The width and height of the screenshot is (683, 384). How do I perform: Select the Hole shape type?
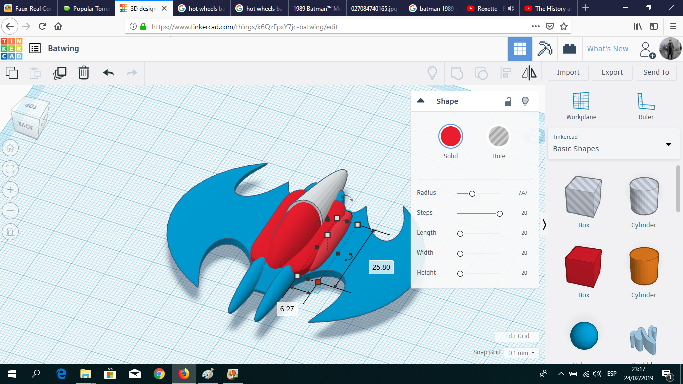pos(499,136)
